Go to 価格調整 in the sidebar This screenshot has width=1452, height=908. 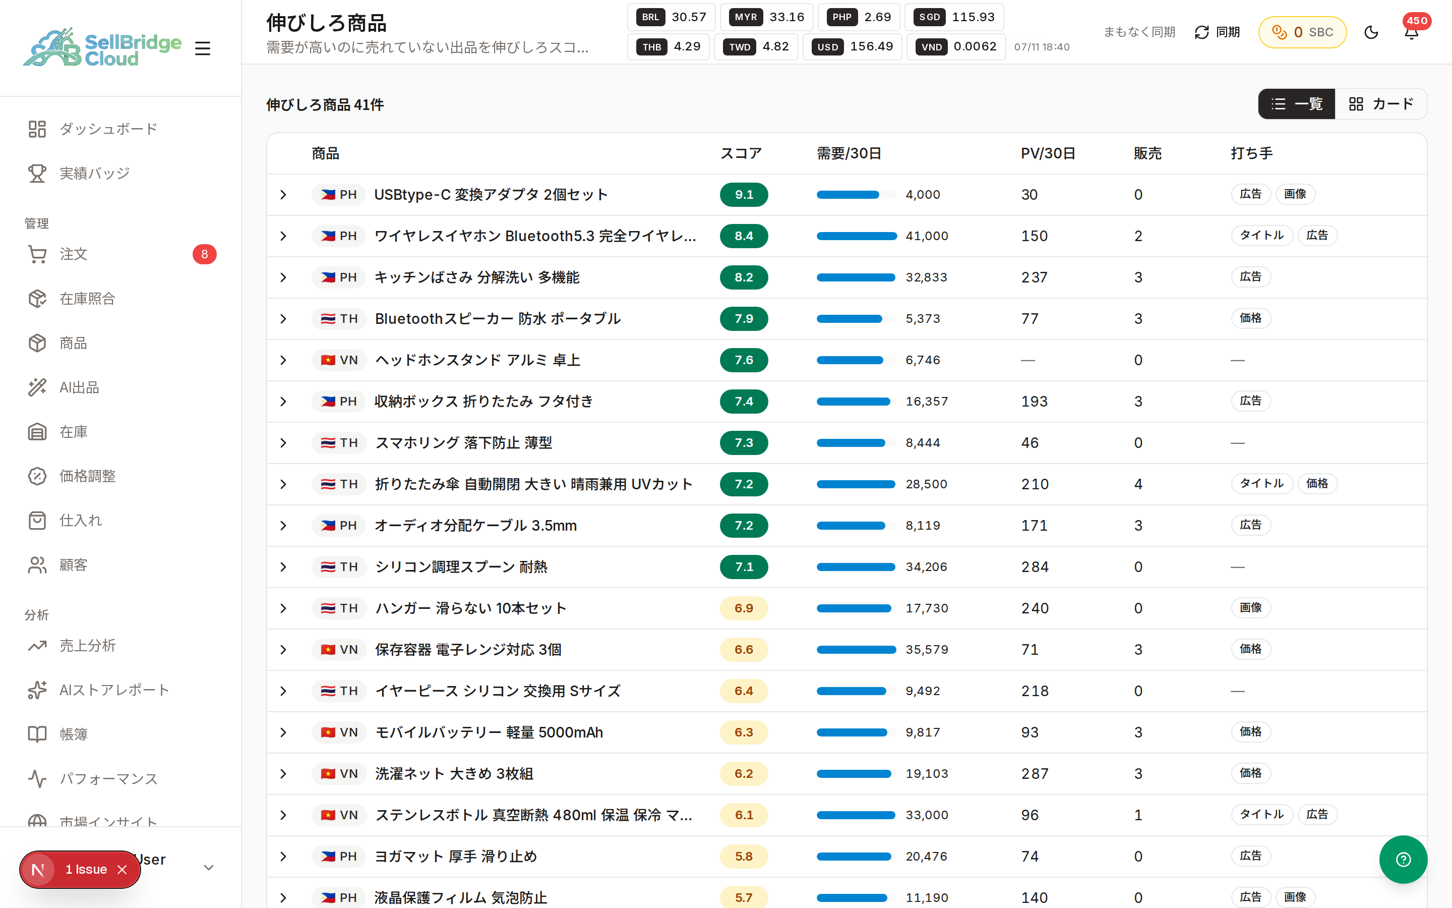pyautogui.click(x=120, y=476)
